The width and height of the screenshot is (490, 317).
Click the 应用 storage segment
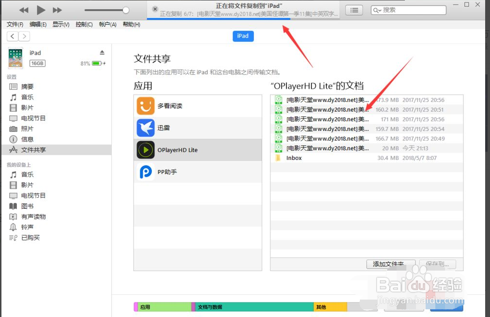click(x=164, y=307)
